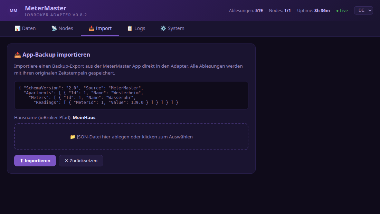380x214 pixels.
Task: Click the Uptime: 8h 36m value
Action: coord(313,11)
